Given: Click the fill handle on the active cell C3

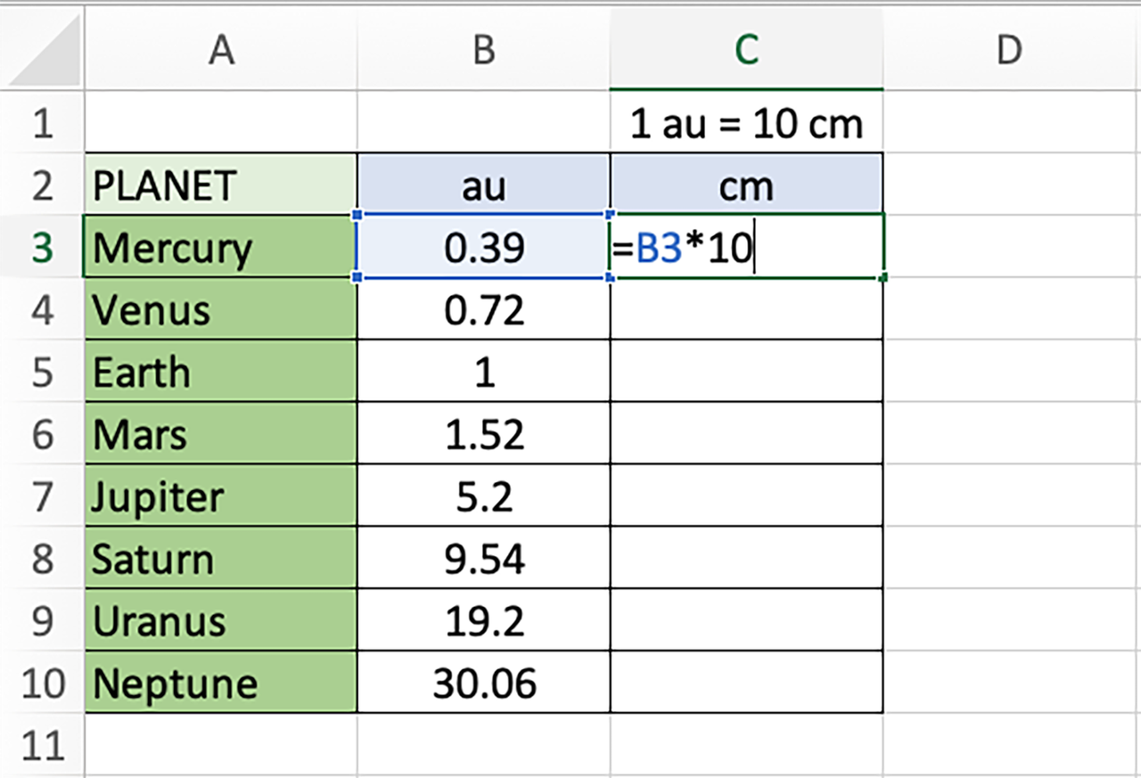Looking at the screenshot, I should click(x=882, y=279).
